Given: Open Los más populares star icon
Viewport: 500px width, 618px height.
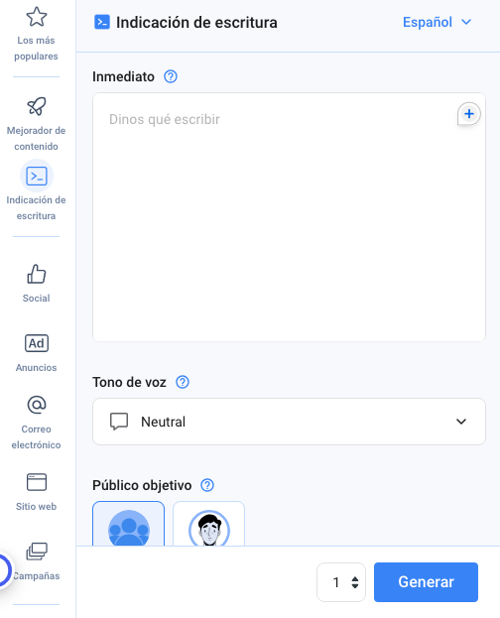Looking at the screenshot, I should [37, 17].
